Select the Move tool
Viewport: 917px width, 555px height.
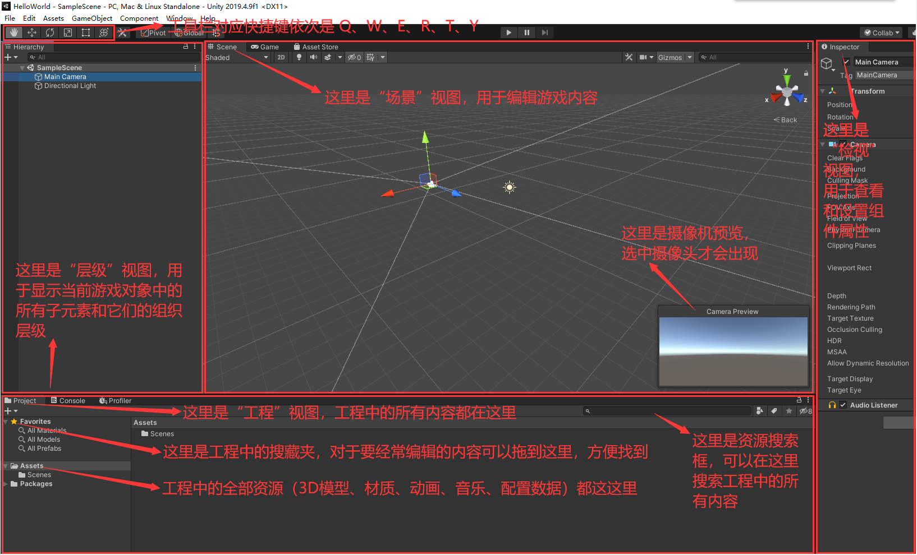pyautogui.click(x=31, y=32)
